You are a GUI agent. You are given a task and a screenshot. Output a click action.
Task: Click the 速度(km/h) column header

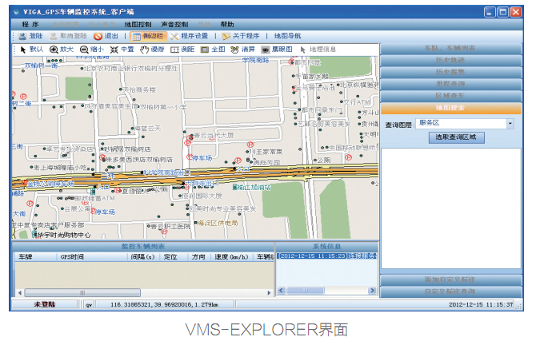pos(231,257)
